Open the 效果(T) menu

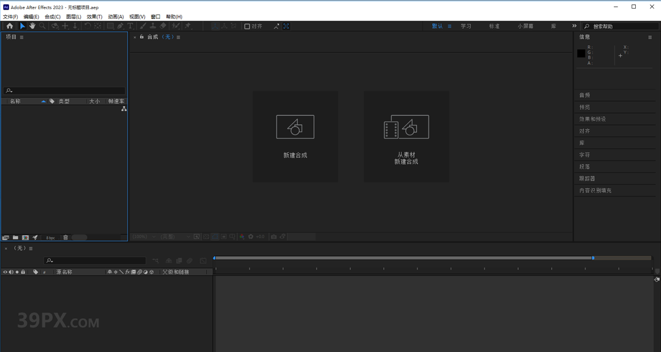pyautogui.click(x=94, y=17)
